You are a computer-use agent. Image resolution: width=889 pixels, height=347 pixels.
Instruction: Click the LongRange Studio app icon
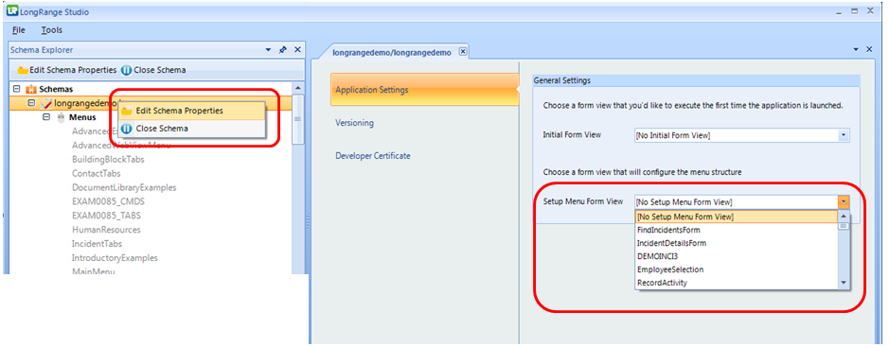[x=12, y=10]
